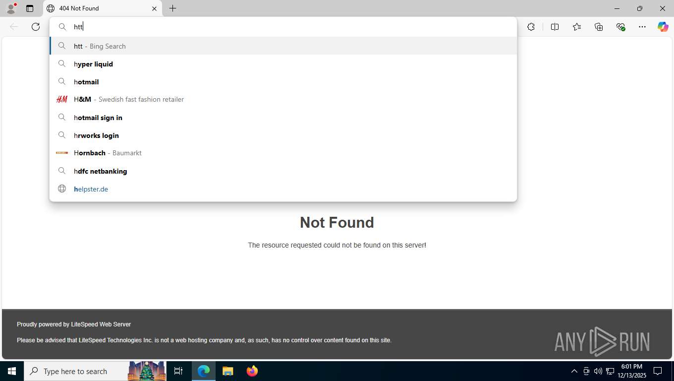Open the Windows Start menu

pyautogui.click(x=12, y=371)
